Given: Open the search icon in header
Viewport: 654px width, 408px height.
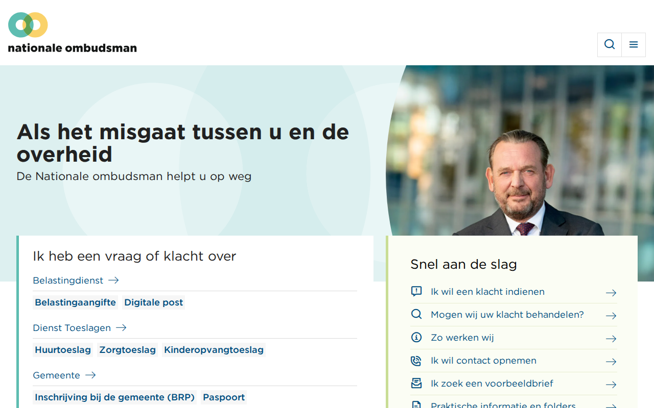Looking at the screenshot, I should pyautogui.click(x=610, y=45).
